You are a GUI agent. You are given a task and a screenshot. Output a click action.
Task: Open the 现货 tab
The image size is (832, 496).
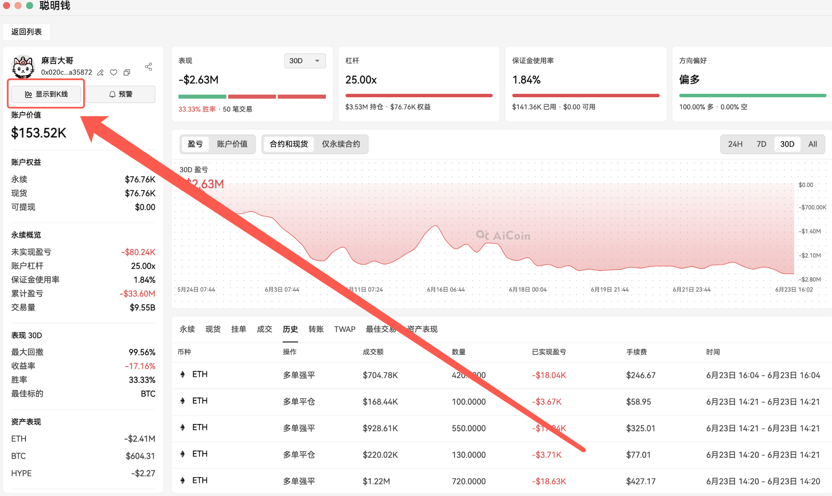tap(213, 329)
